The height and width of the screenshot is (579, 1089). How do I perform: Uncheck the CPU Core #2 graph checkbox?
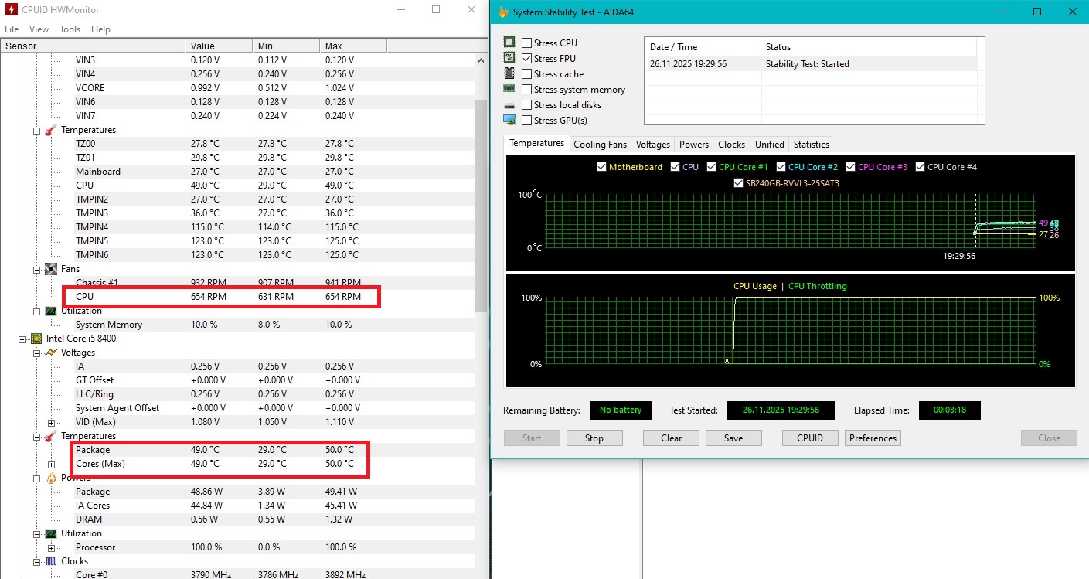coord(781,167)
